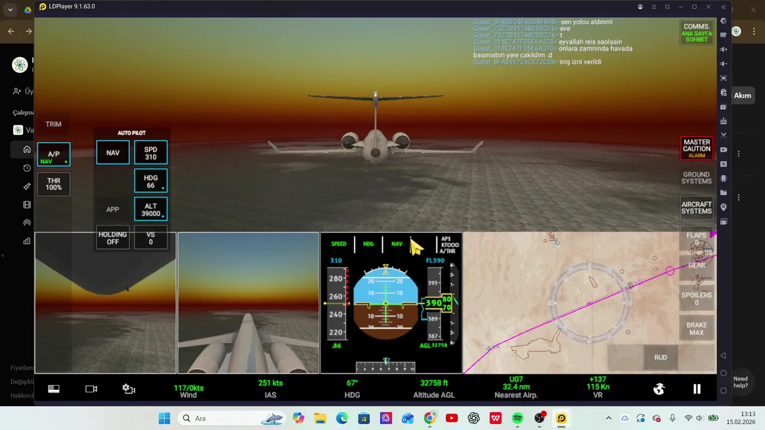The height and width of the screenshot is (430, 765).
Task: Click the MASTER CAUTION alarm button
Action: [697, 148]
